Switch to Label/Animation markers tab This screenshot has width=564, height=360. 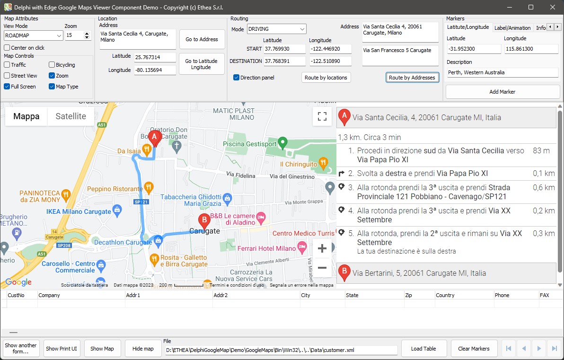pyautogui.click(x=512, y=28)
